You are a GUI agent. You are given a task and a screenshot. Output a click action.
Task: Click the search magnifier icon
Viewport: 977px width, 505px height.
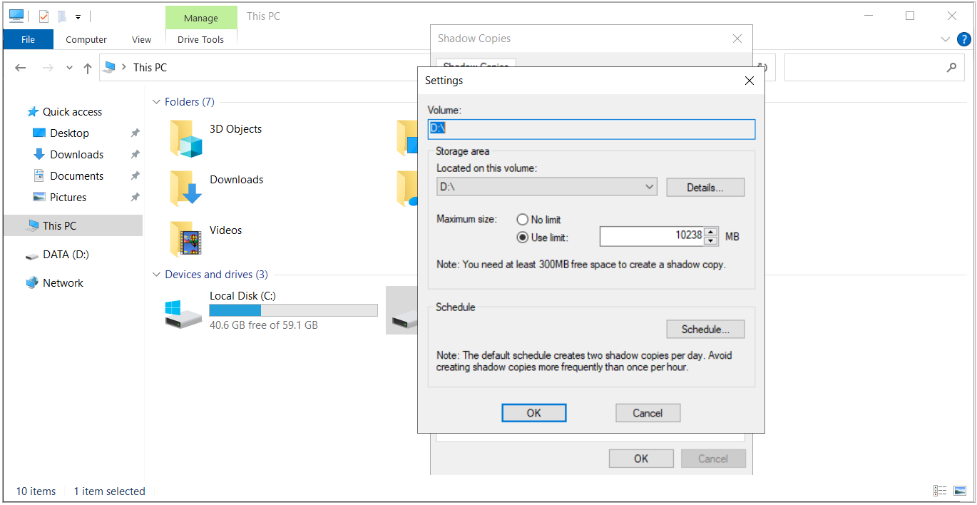951,68
